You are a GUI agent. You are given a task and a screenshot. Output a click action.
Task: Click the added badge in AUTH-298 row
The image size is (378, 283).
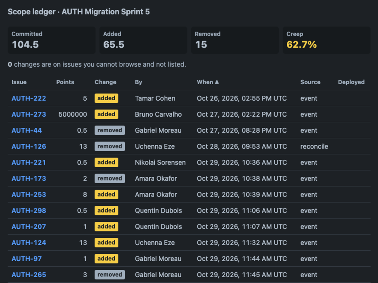tap(106, 210)
